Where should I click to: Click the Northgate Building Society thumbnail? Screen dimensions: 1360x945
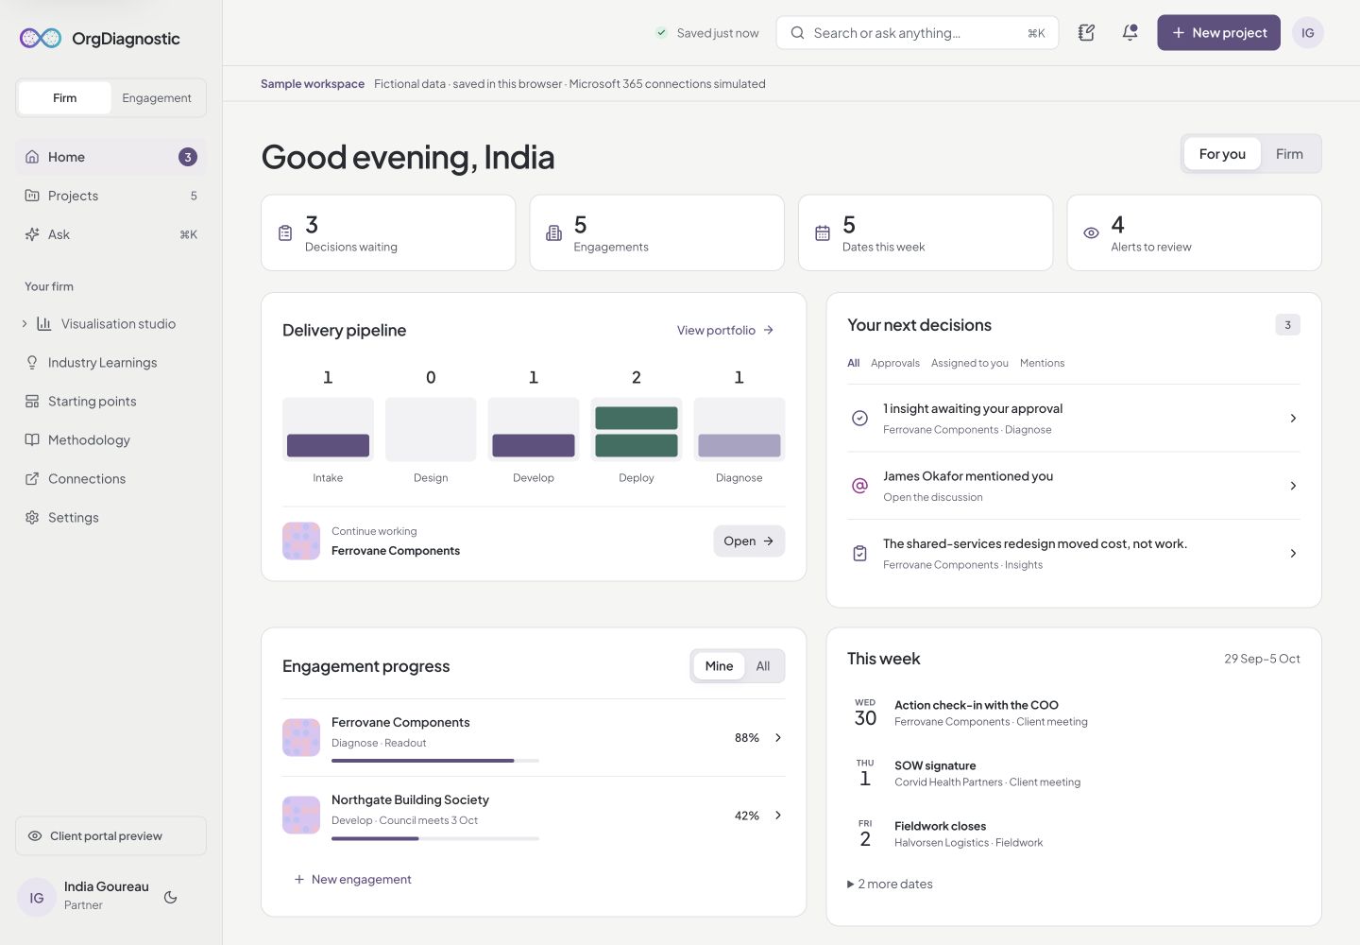click(x=301, y=815)
